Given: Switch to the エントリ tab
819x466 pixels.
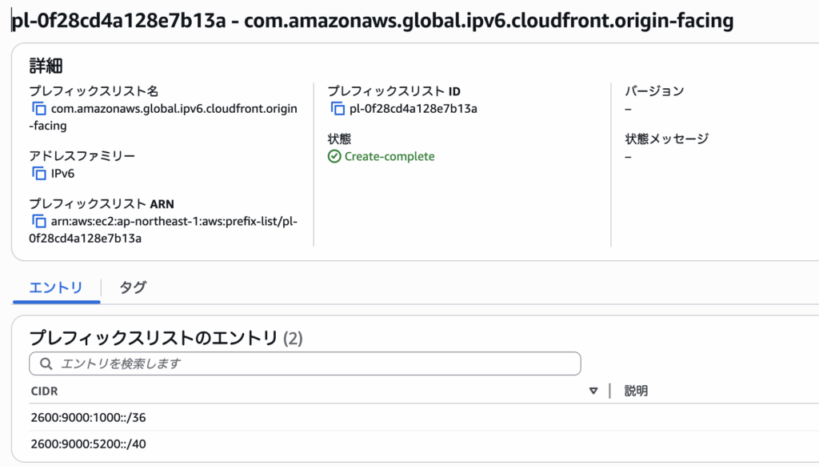Looking at the screenshot, I should (56, 287).
